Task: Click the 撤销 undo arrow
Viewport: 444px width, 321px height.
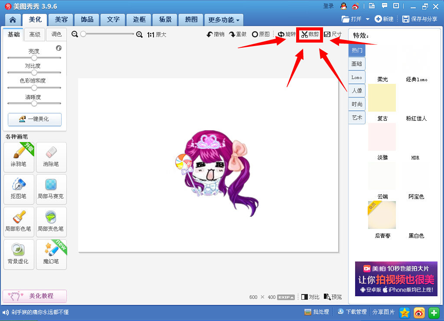Action: pos(215,34)
